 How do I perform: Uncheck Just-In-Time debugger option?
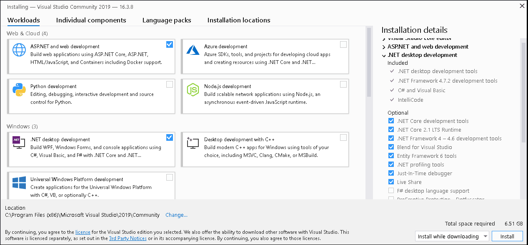point(391,173)
